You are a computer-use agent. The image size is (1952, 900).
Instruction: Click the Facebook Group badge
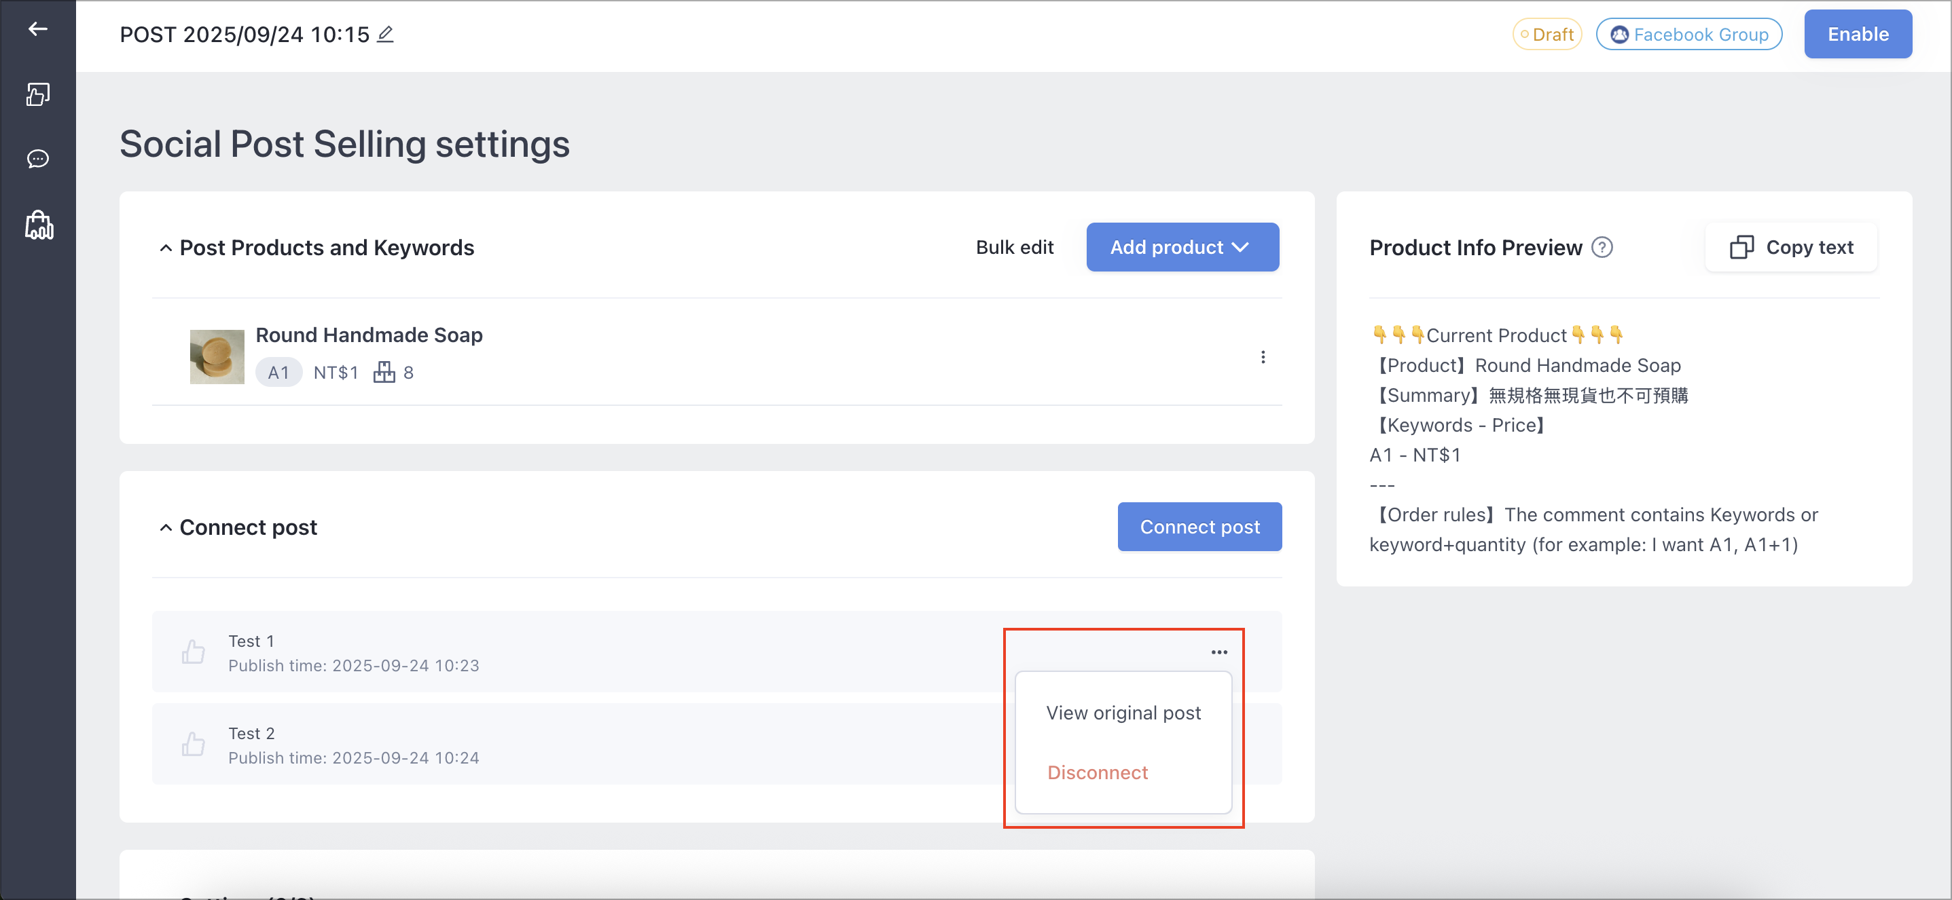[1689, 35]
